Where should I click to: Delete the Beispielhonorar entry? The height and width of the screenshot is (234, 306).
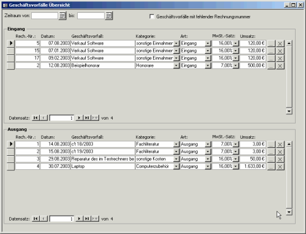280,65
